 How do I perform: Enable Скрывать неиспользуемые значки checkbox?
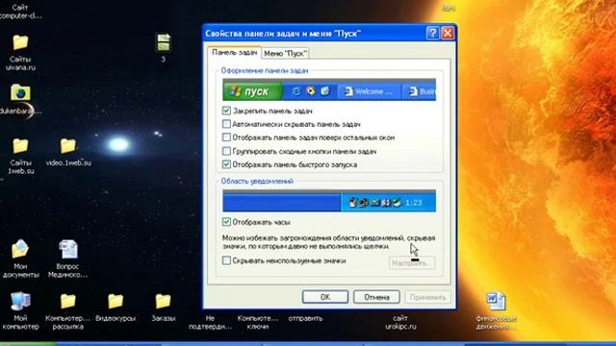click(x=226, y=260)
